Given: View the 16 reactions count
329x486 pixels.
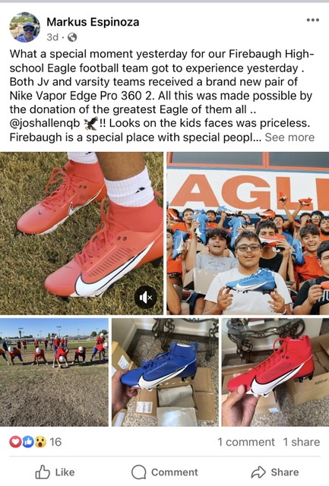Looking at the screenshot, I should (55, 442).
